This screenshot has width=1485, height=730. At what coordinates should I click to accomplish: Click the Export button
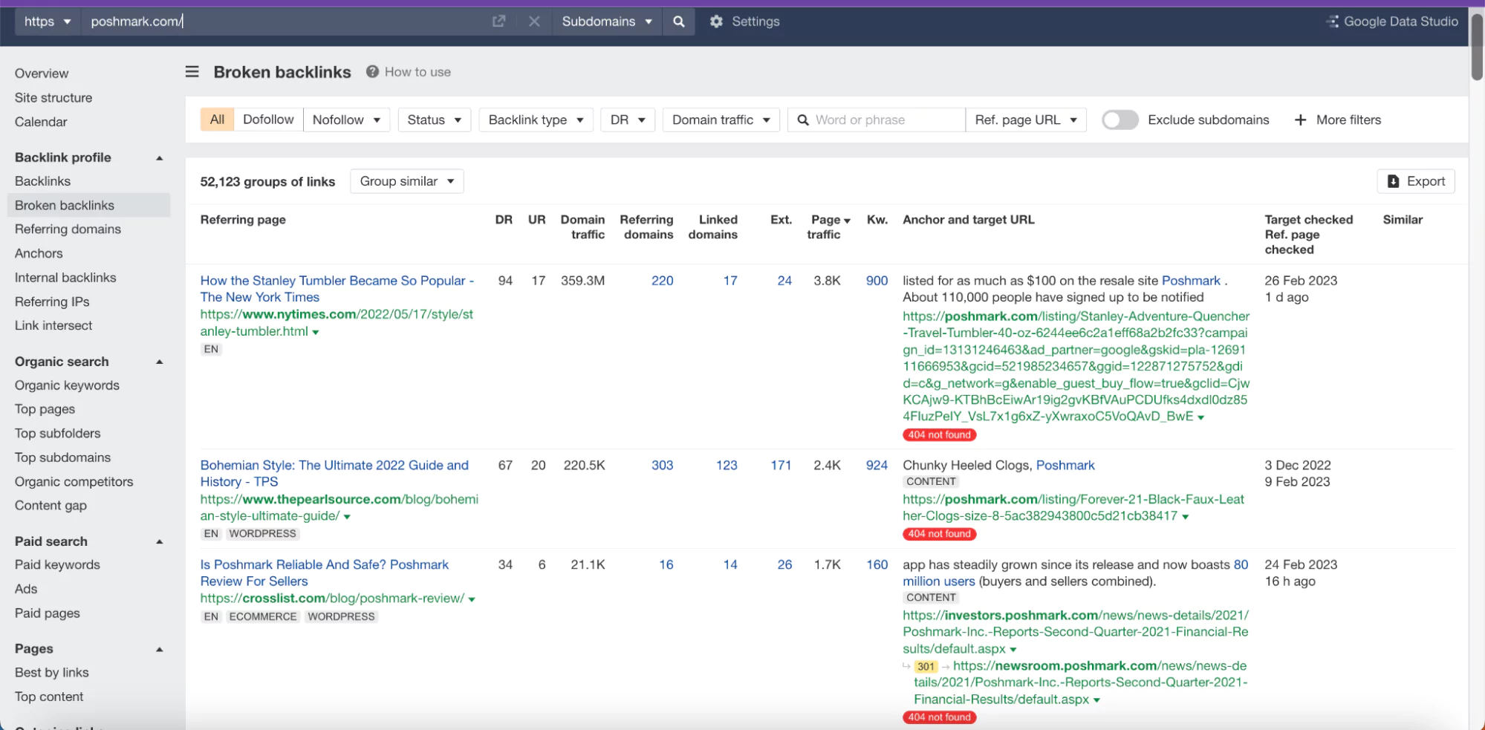[1415, 182]
